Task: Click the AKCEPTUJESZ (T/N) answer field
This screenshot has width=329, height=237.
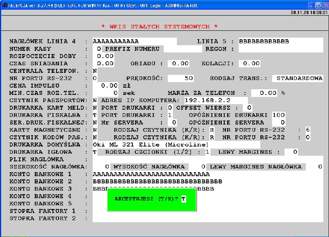Action: point(183,199)
